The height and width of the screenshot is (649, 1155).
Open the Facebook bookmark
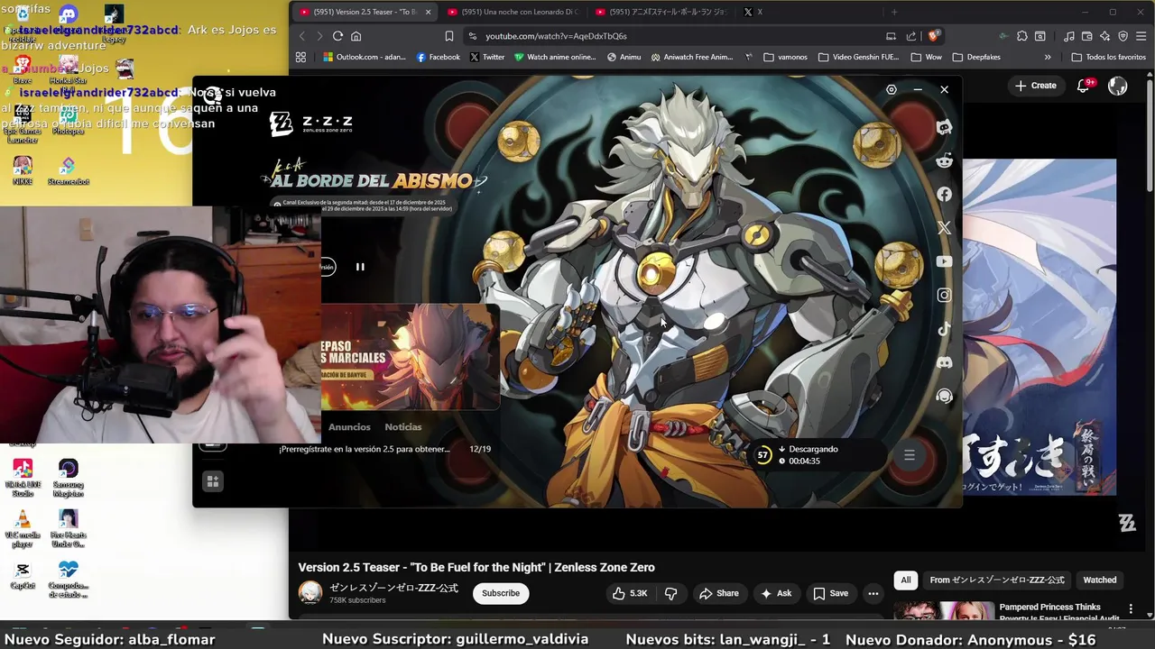pos(438,57)
